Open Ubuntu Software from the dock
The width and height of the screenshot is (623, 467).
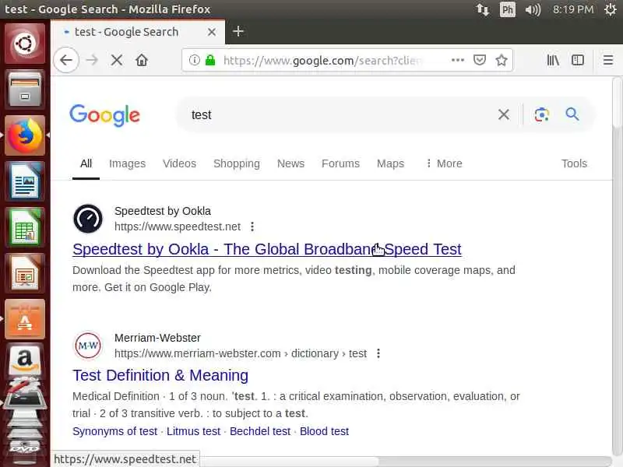25,320
